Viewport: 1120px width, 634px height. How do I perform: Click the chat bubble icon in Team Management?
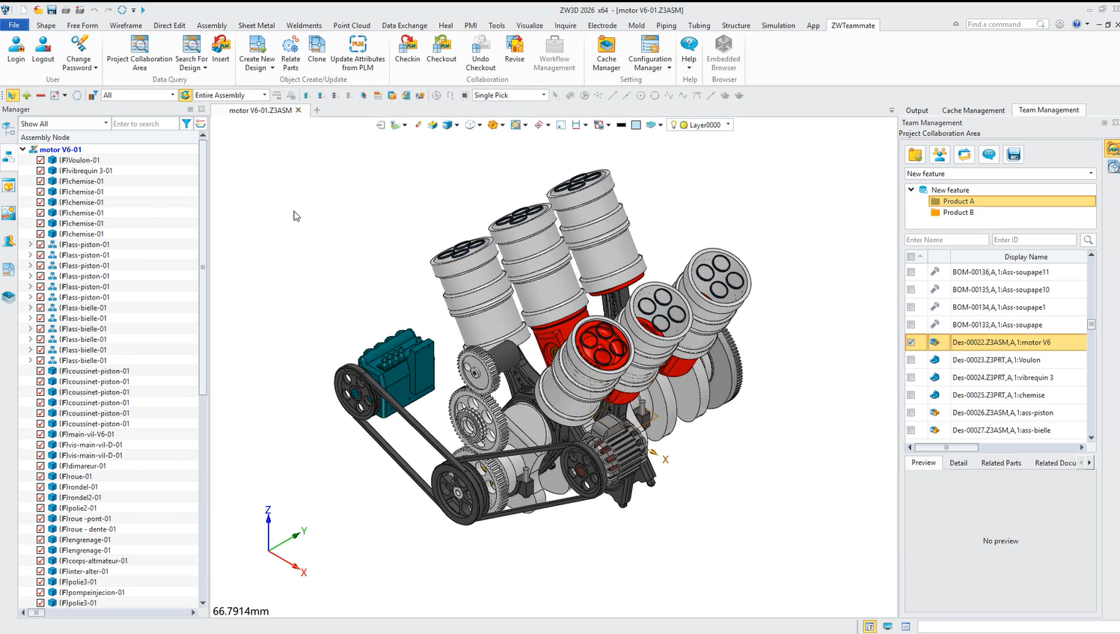(x=989, y=154)
